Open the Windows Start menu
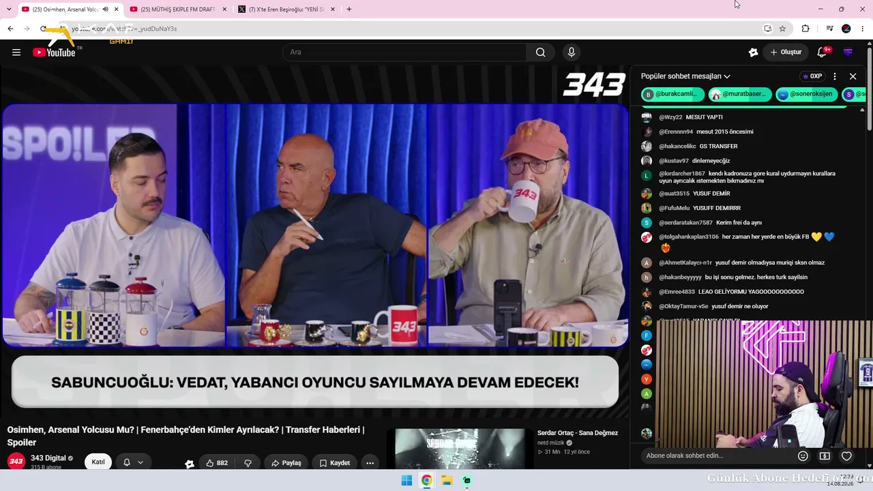Screen dimensions: 873x491 point(406,481)
